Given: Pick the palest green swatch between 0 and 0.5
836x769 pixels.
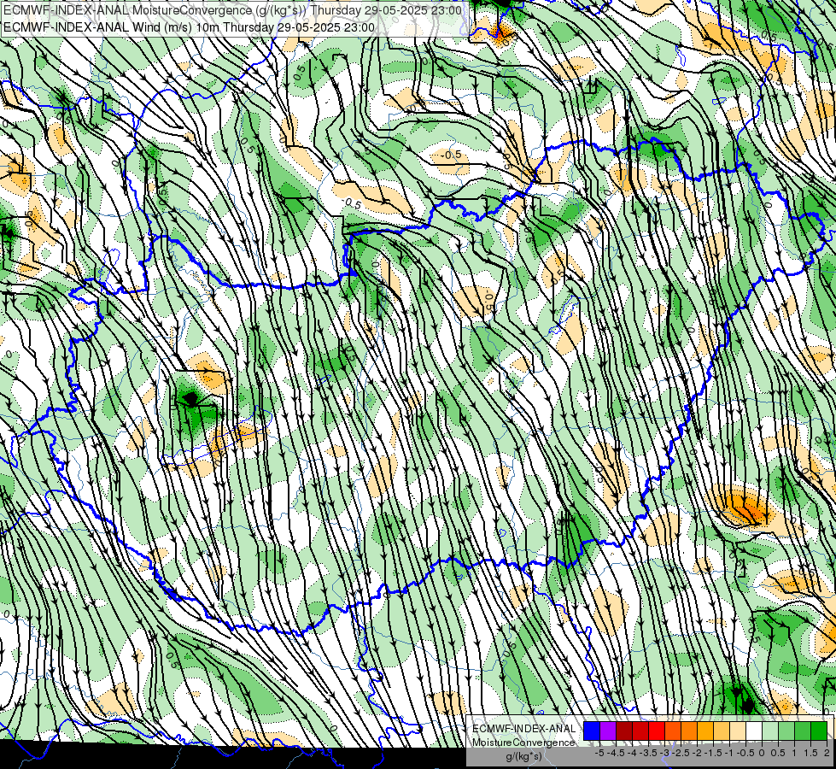Looking at the screenshot, I should (x=770, y=731).
